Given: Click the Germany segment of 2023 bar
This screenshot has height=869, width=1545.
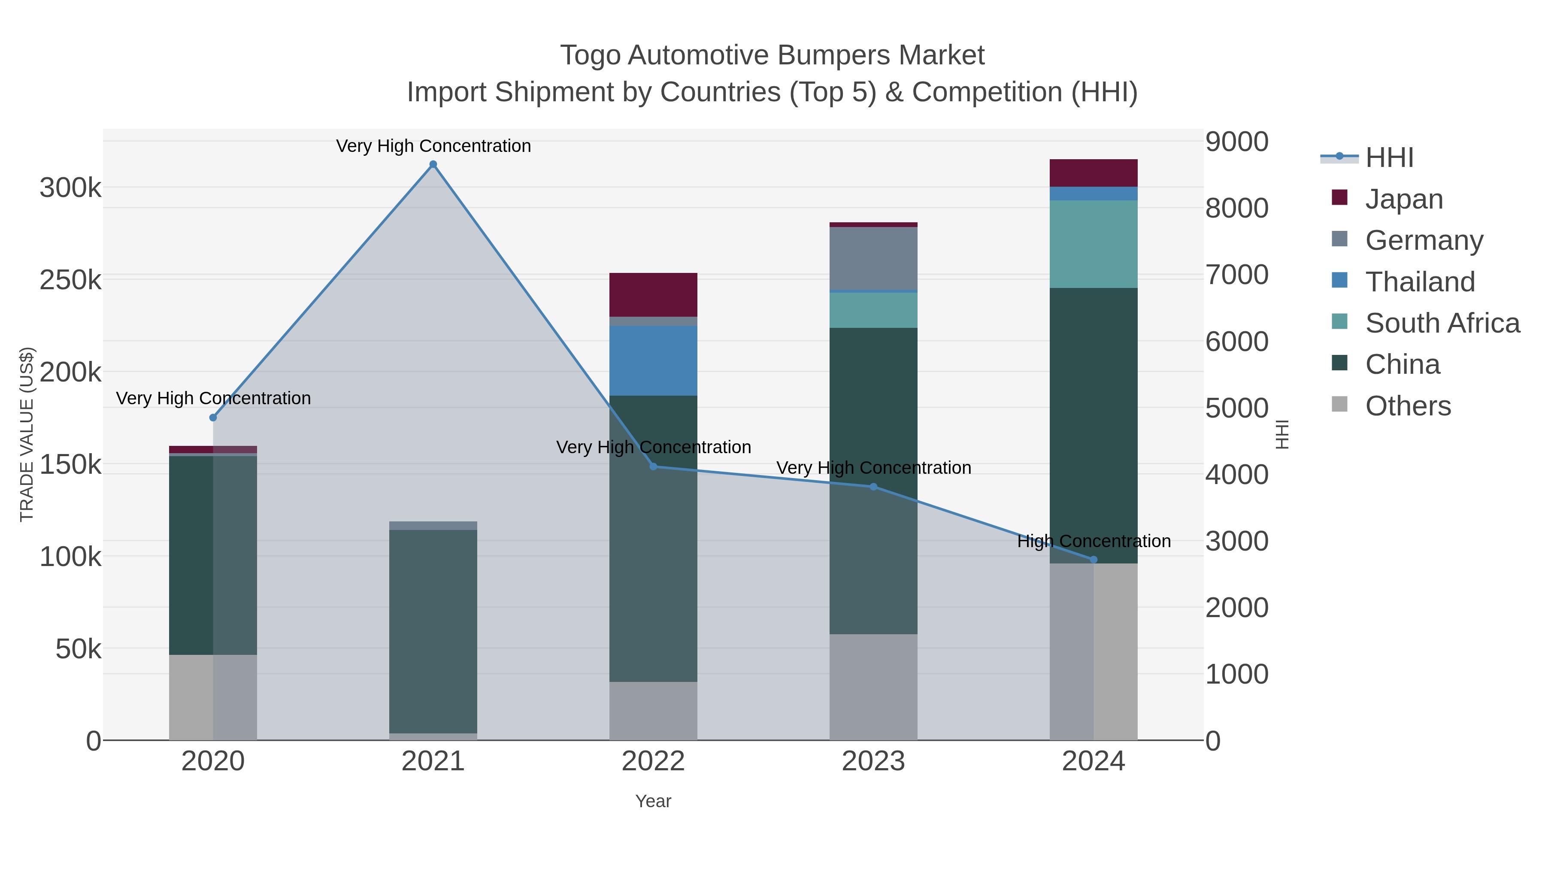Looking at the screenshot, I should pos(873,259).
